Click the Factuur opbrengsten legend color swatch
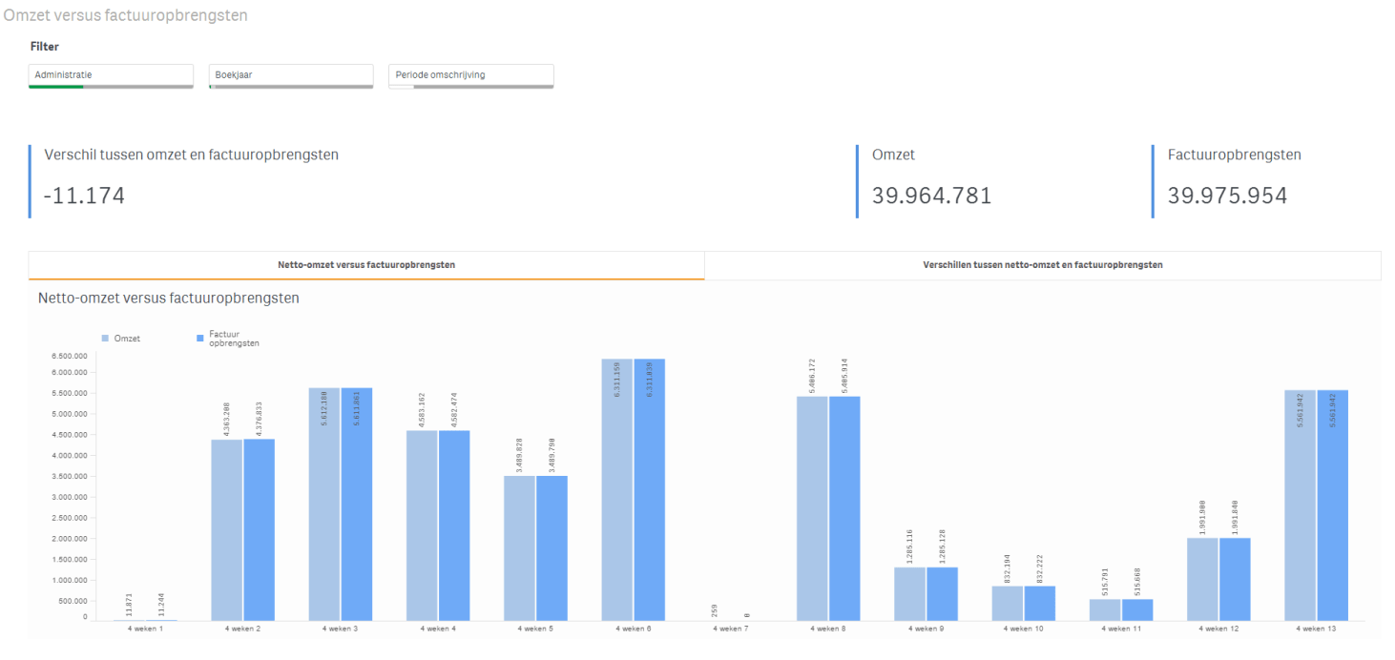The image size is (1395, 660). tap(199, 339)
